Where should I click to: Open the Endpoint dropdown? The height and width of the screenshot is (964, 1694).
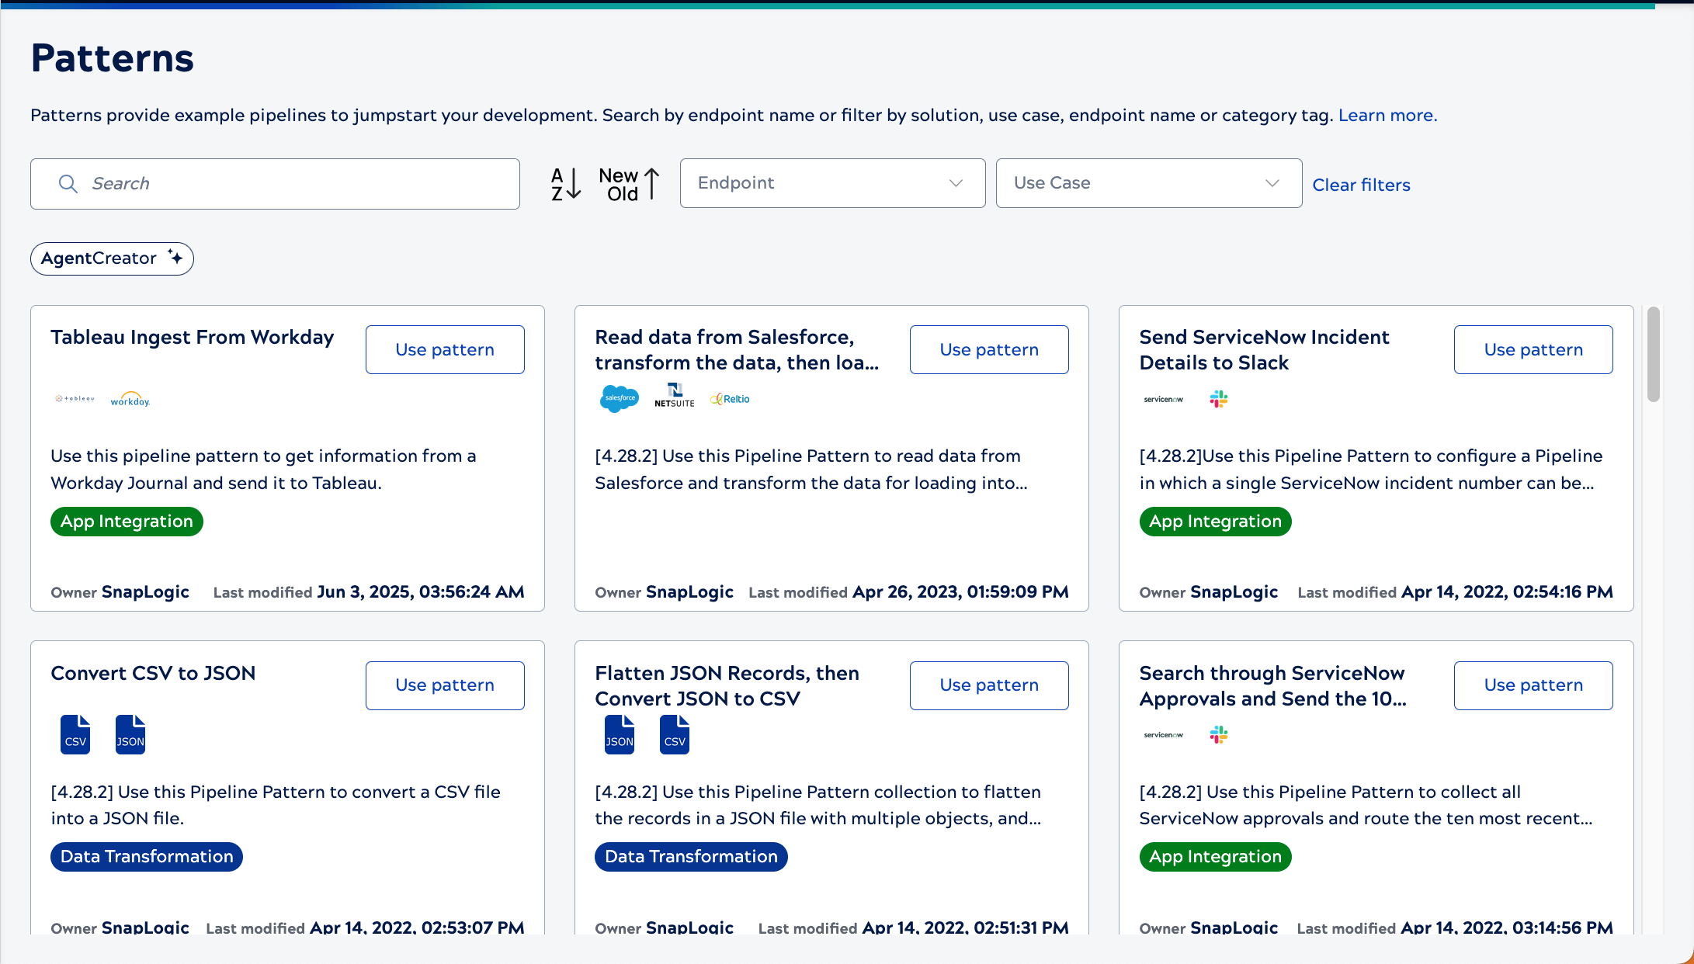coord(815,183)
